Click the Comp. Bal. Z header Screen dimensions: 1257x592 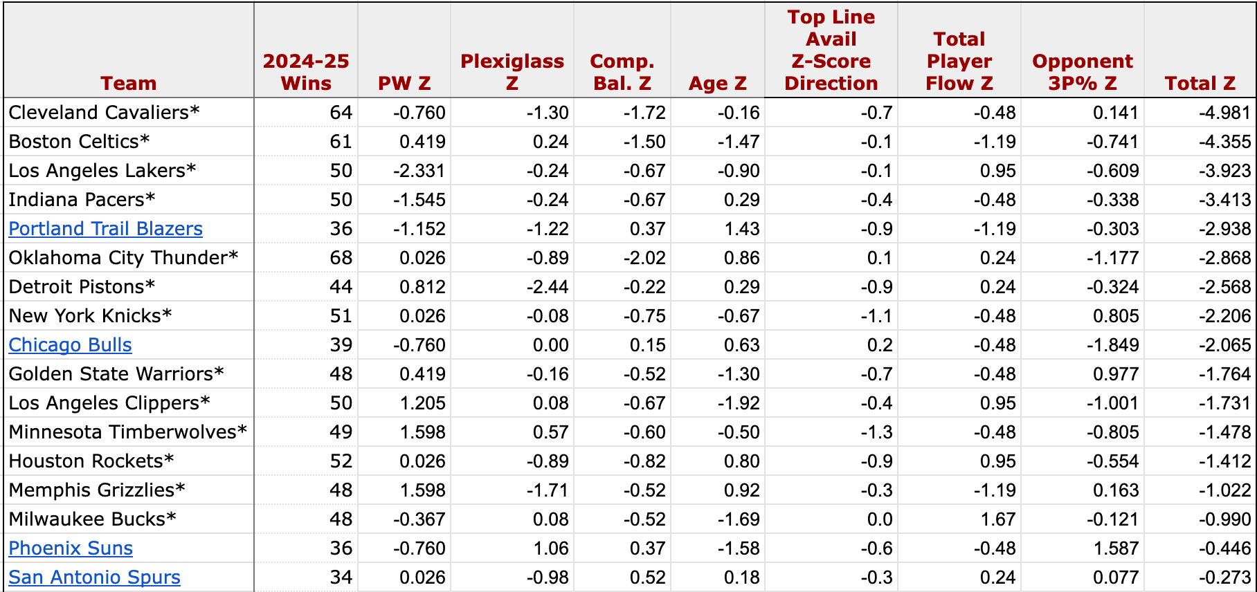point(622,72)
